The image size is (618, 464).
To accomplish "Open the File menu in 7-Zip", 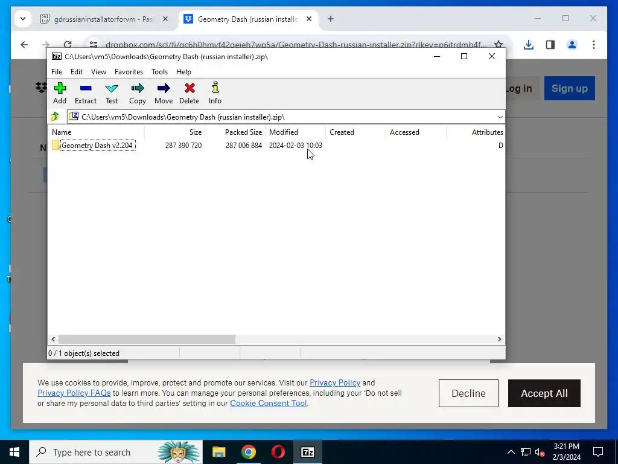I will pos(57,72).
